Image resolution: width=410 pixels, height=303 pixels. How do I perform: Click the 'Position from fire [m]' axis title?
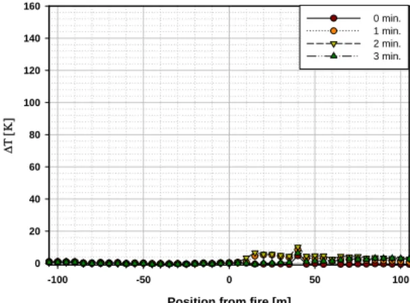(229, 300)
